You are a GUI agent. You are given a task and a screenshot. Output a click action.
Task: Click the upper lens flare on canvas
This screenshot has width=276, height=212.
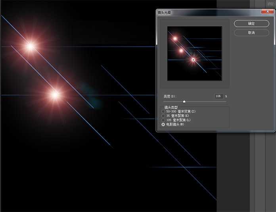point(30,47)
